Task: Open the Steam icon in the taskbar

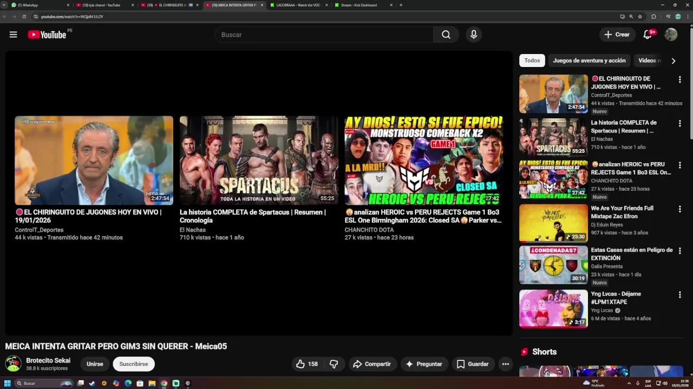Action: (92, 383)
